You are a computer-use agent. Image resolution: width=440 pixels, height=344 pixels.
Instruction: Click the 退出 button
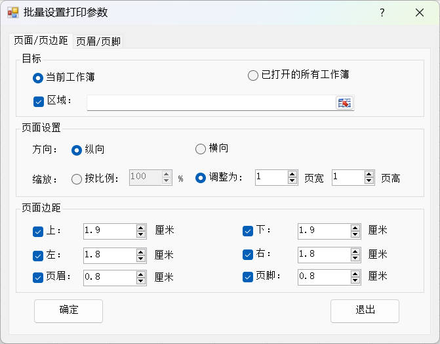pos(365,311)
